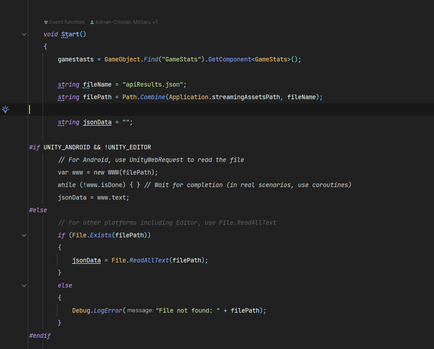Click the lightbulb quick-fix icon in the gutter

click(5, 109)
